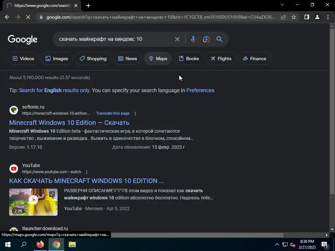Click the address bar URL
The image size is (335, 251).
point(160,17)
